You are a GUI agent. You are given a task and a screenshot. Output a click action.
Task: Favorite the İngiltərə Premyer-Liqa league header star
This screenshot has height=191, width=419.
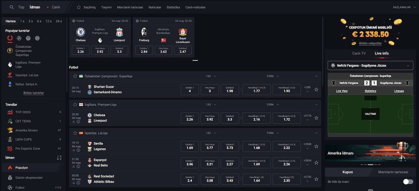(75, 105)
